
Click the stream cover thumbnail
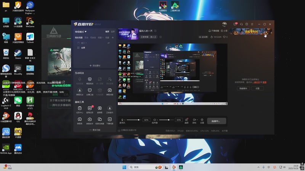tap(128, 34)
